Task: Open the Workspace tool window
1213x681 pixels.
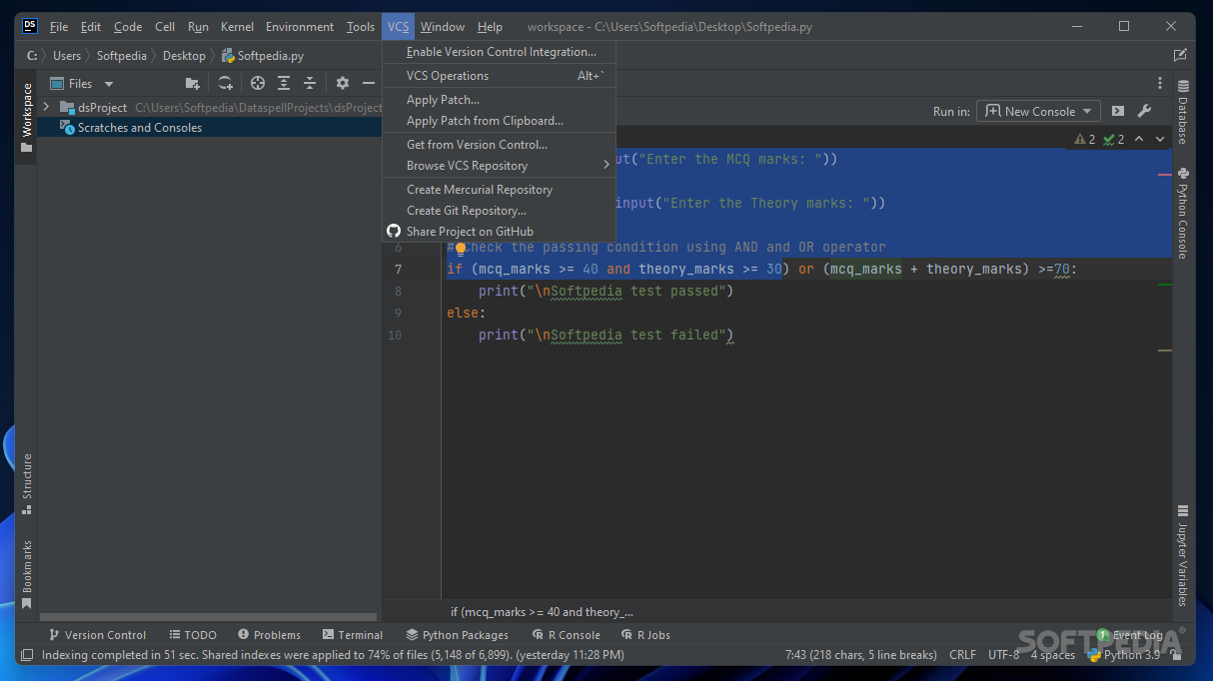Action: 26,118
